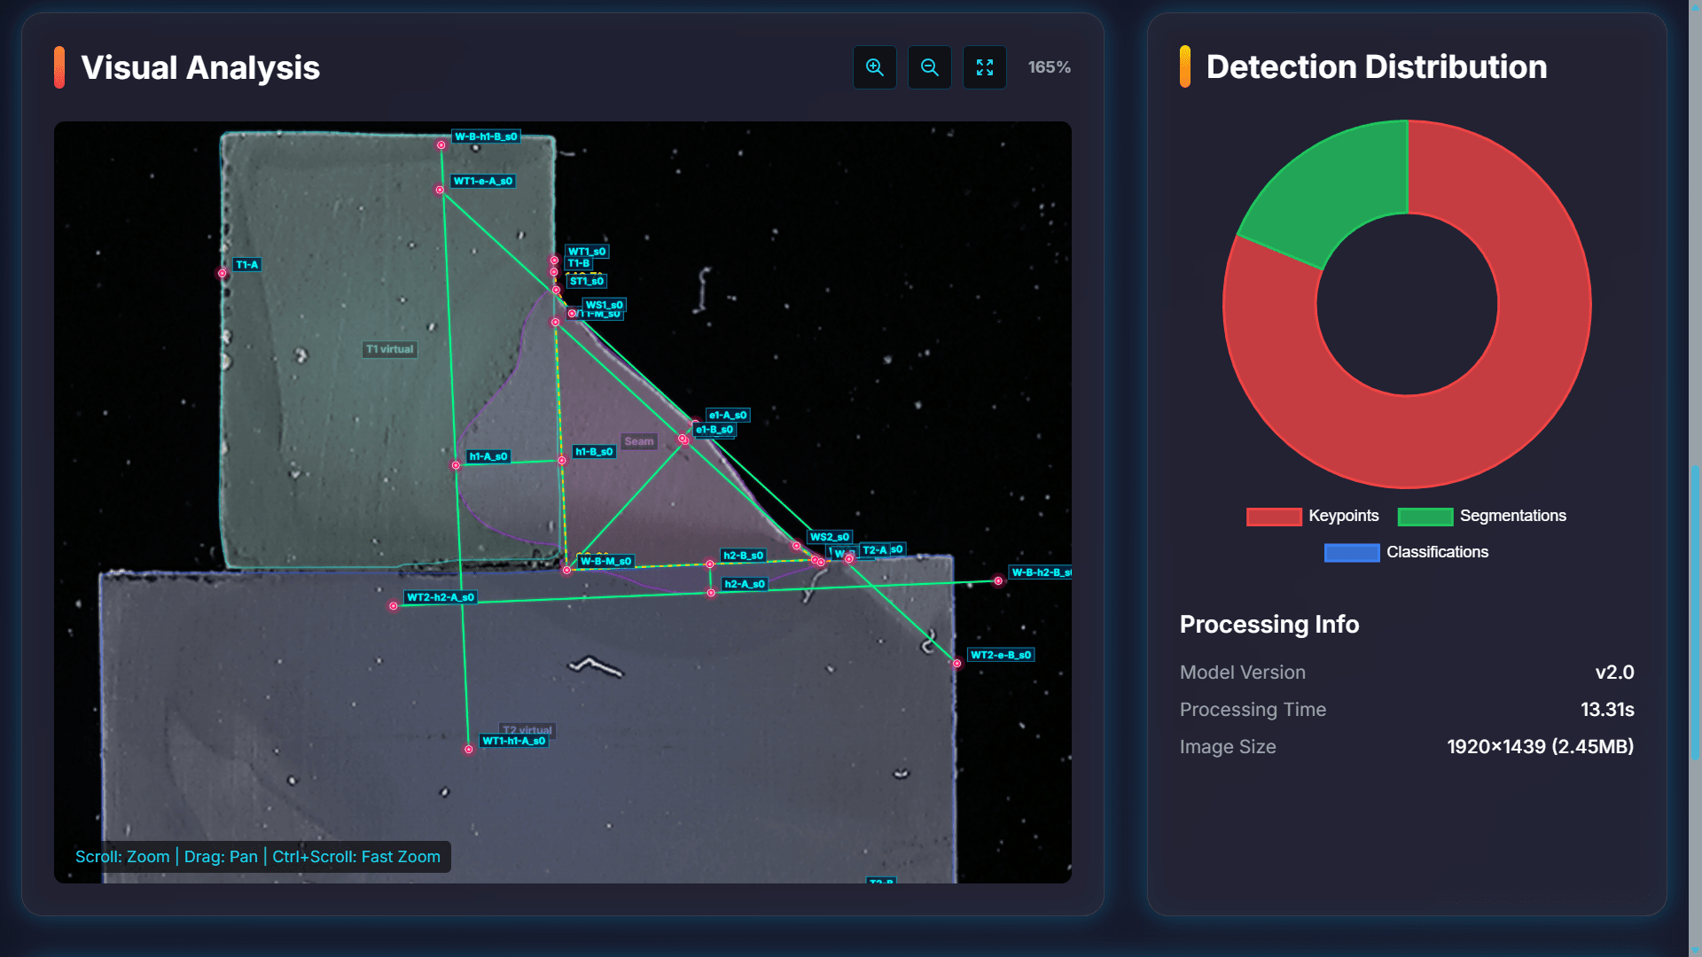Click the fit-to-screen expand icon
The width and height of the screenshot is (1702, 957).
(984, 66)
